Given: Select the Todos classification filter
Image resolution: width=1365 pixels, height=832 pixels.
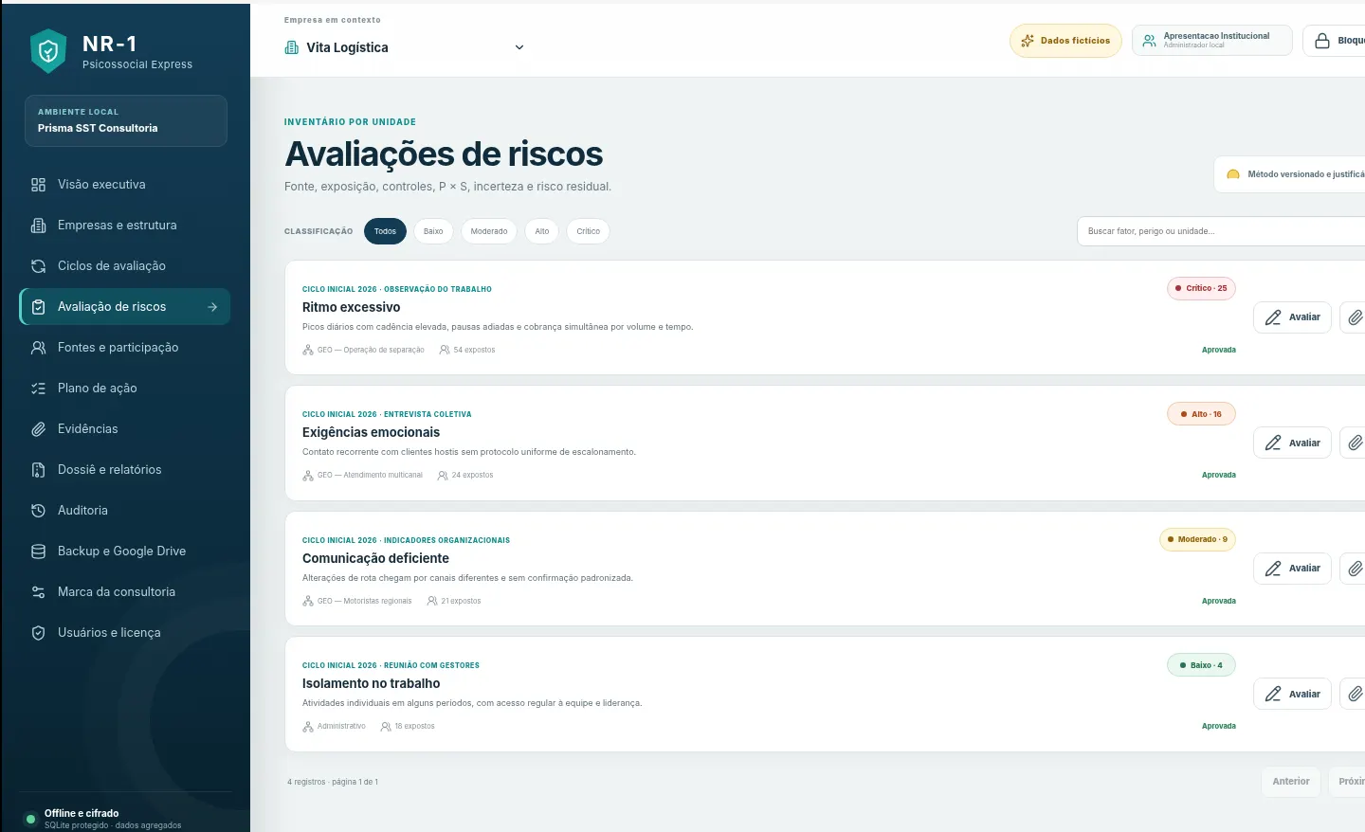Looking at the screenshot, I should [x=385, y=231].
